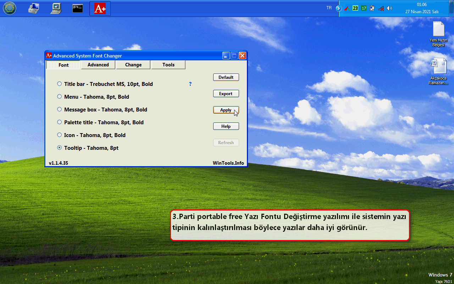
Task: Click the TR language indicator
Action: tap(329, 7)
